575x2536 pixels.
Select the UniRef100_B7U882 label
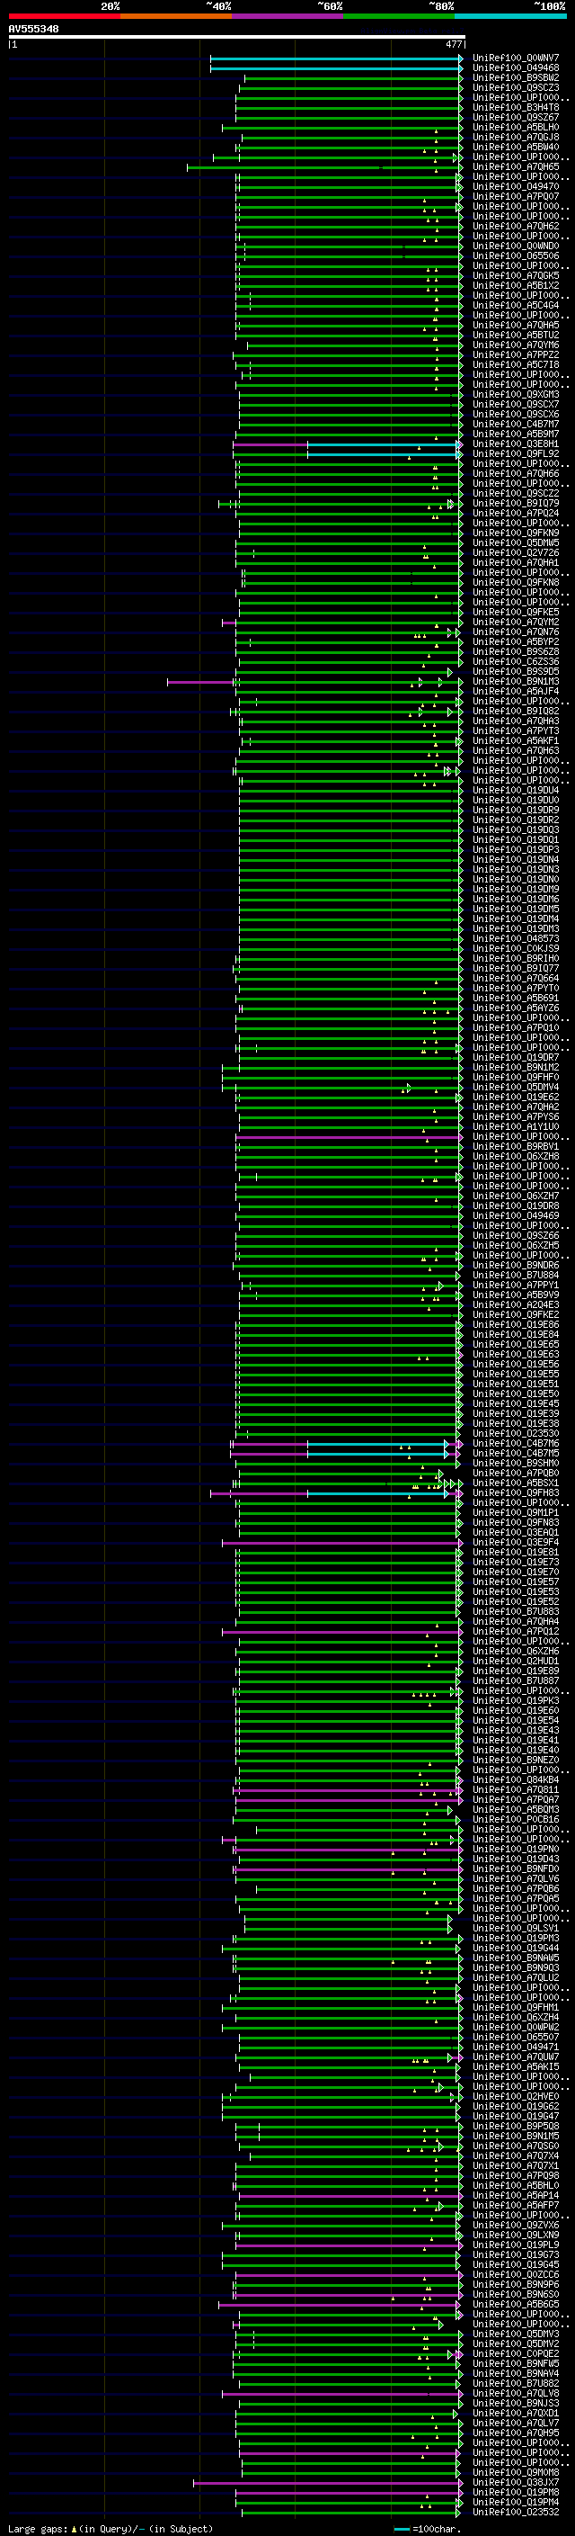[515, 2383]
